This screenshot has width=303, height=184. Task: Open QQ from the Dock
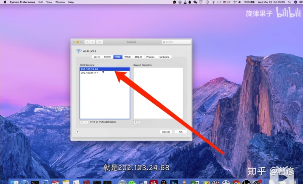tap(164, 182)
